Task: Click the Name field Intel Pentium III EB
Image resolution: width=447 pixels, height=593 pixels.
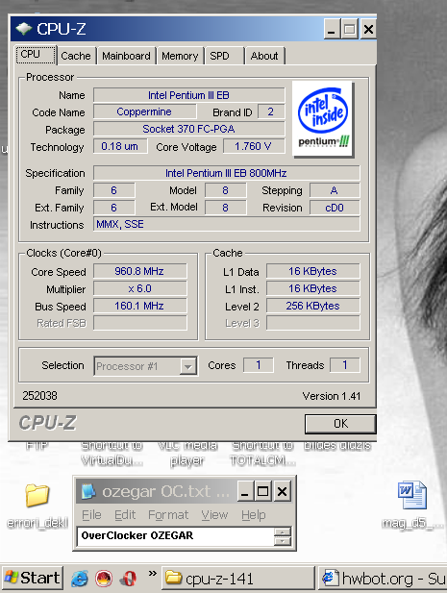Action: (x=188, y=95)
